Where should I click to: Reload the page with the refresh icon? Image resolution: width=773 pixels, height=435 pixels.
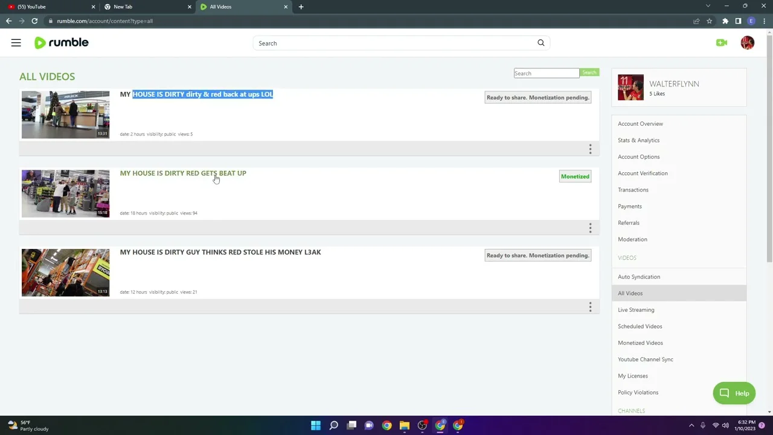[34, 21]
